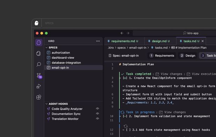Click the dashboard-view spec icon
The width and height of the screenshot is (216, 137).
point(49,57)
